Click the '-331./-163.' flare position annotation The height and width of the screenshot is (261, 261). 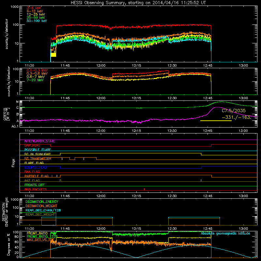tap(236, 117)
